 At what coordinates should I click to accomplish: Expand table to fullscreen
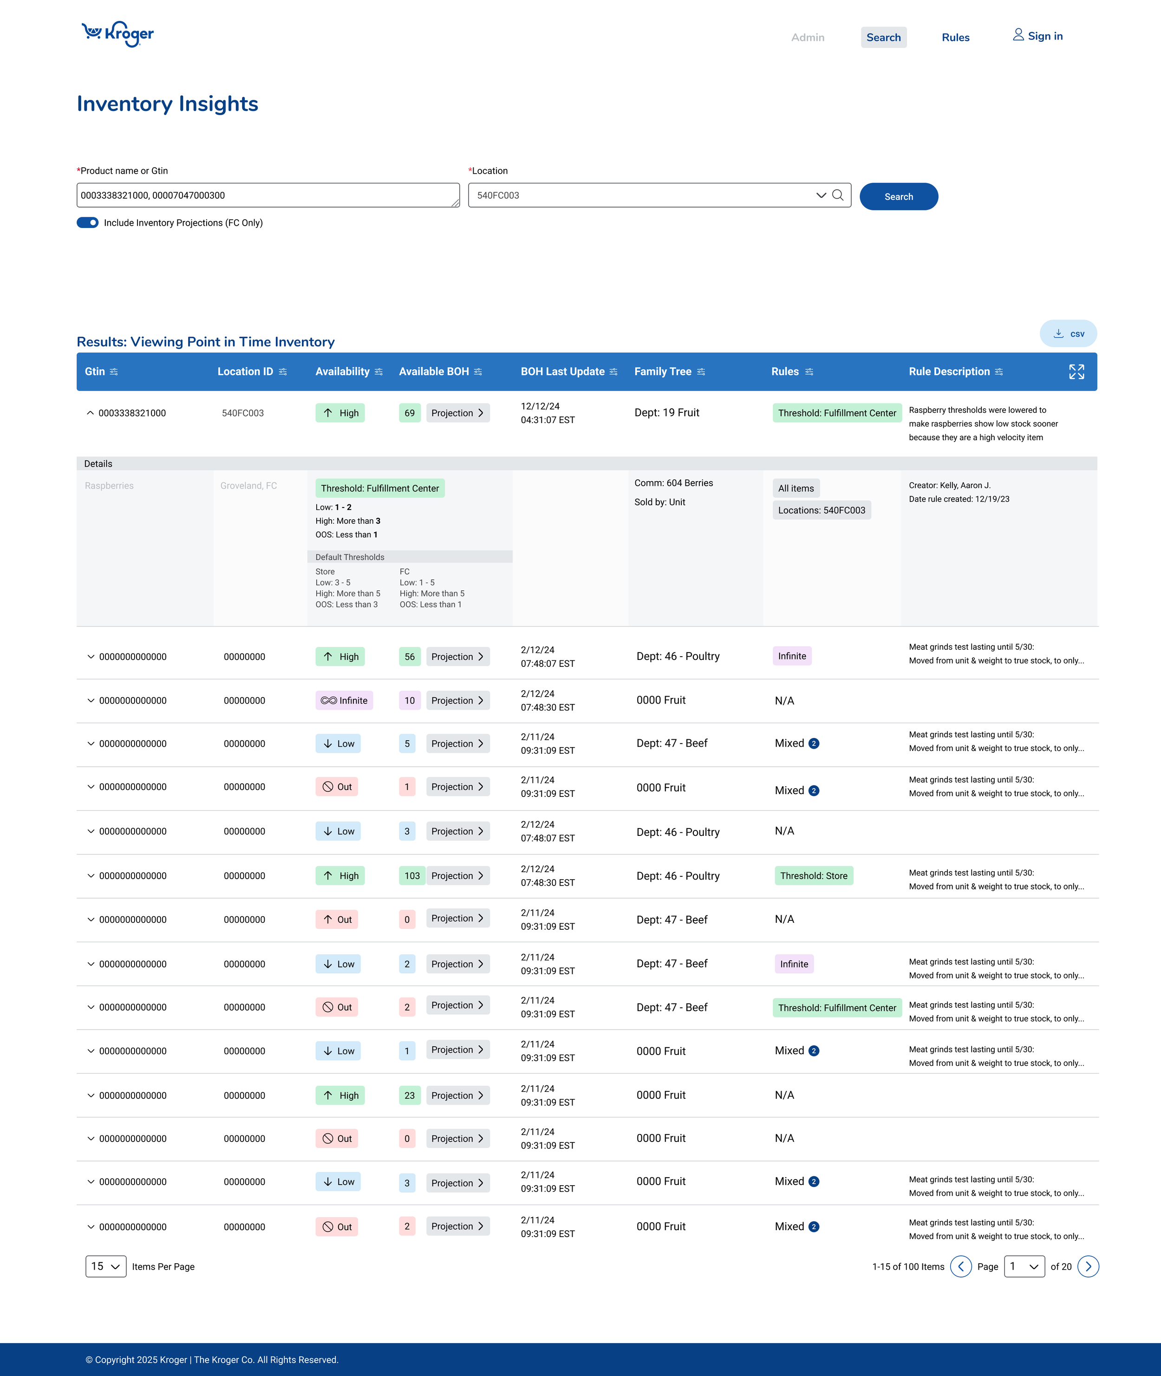[1076, 372]
